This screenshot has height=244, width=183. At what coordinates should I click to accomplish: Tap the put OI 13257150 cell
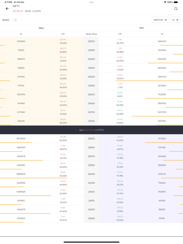[x=162, y=77]
